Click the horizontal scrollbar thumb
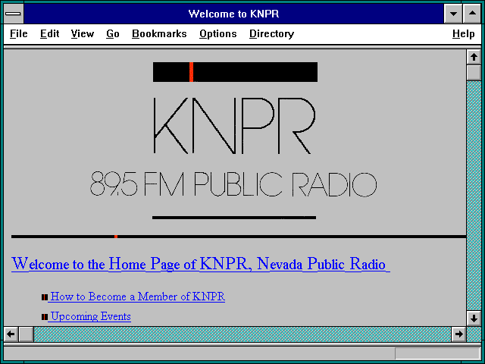 [27, 334]
